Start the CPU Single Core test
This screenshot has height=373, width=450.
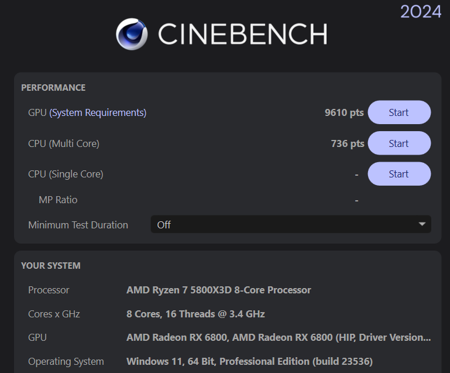tap(399, 174)
